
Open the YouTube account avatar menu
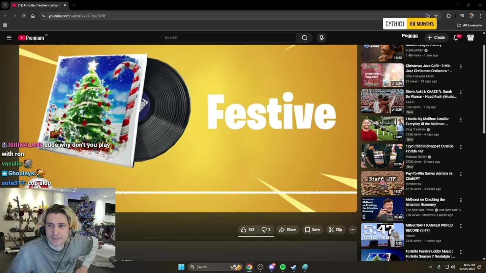(x=470, y=38)
